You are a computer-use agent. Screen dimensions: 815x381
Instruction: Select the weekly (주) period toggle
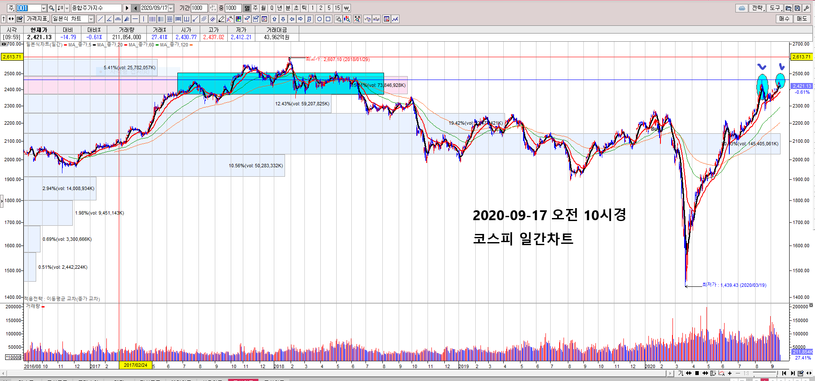point(255,8)
